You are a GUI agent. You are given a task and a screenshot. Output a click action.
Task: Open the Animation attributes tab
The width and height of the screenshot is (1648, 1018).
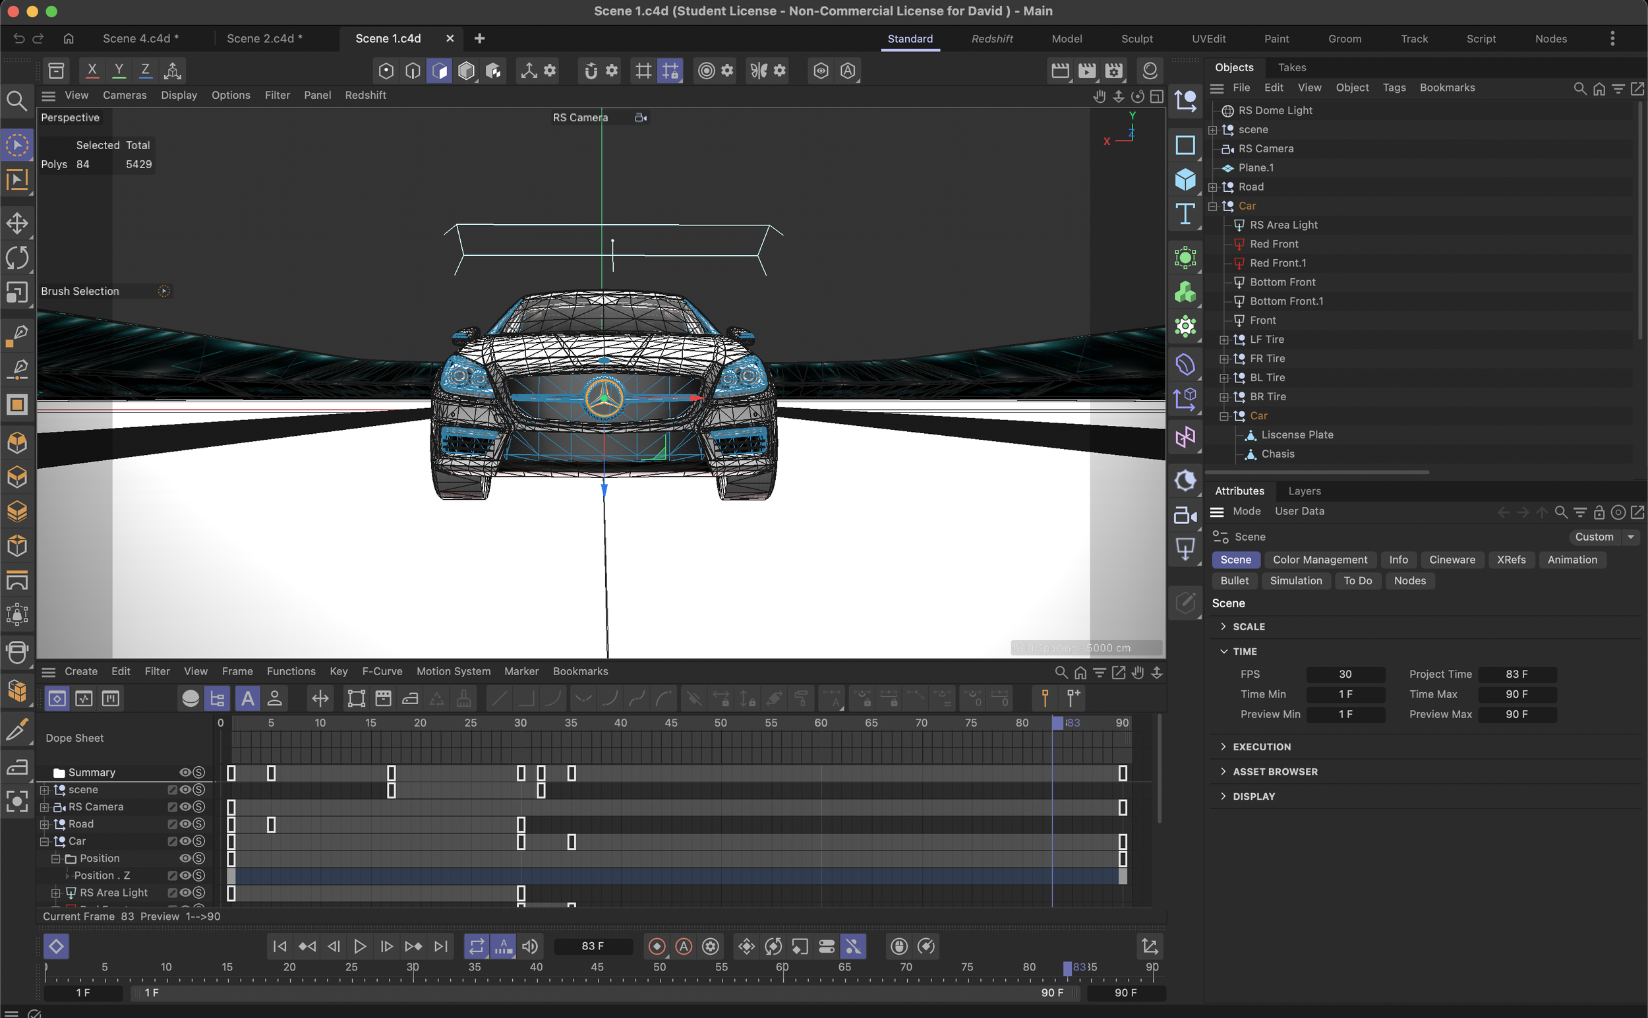tap(1572, 560)
